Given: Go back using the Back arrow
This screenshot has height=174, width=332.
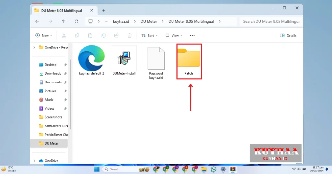Looking at the screenshot, I should click(x=37, y=21).
